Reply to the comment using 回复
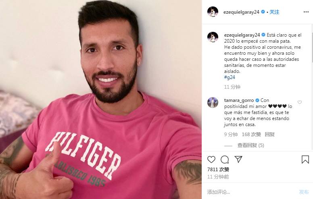Image resolution: width=313 pixels, height=199 pixels. (270, 135)
